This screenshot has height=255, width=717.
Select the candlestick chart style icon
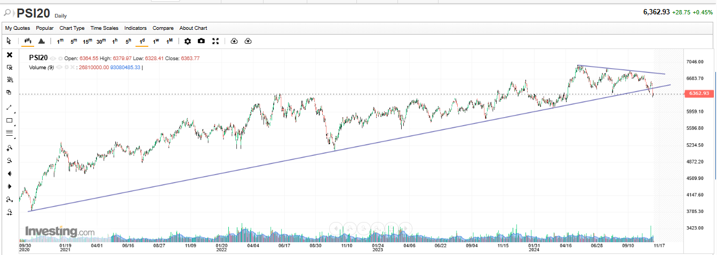28,41
